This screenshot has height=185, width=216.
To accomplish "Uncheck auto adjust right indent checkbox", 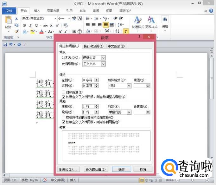I will click(x=63, y=97).
